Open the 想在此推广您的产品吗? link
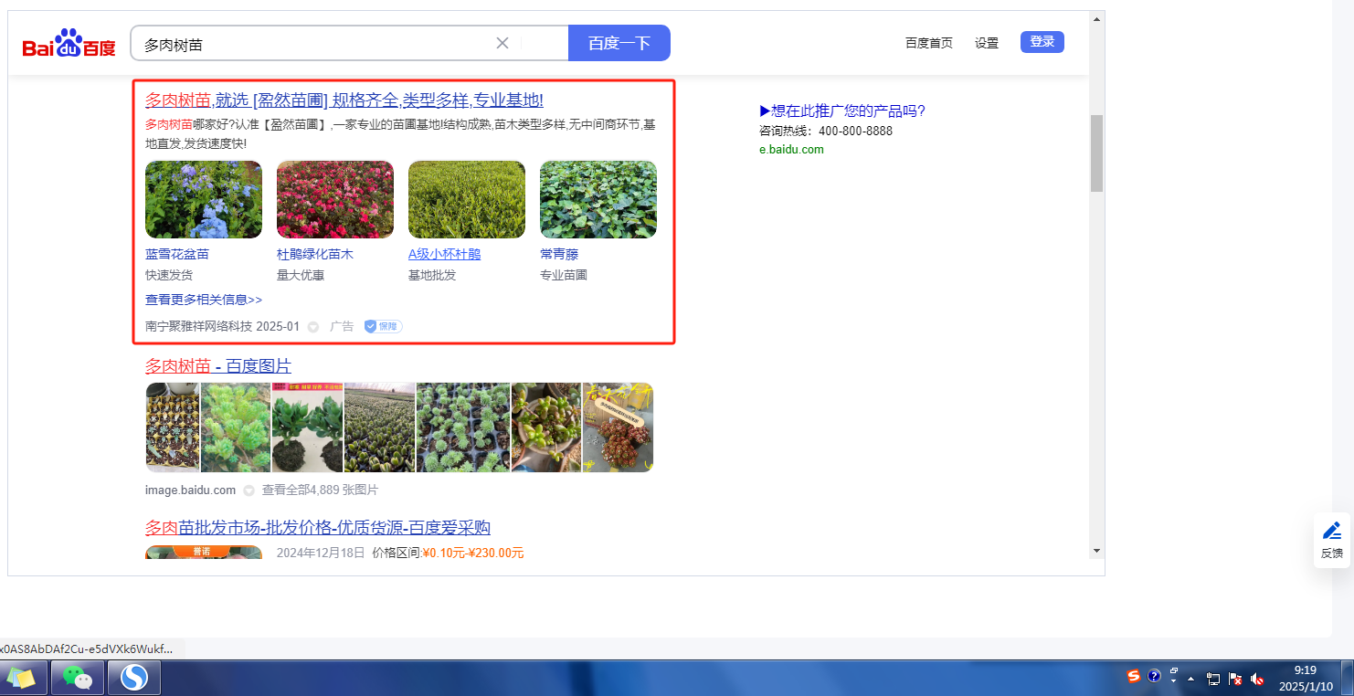This screenshot has width=1354, height=696. pyautogui.click(x=842, y=111)
